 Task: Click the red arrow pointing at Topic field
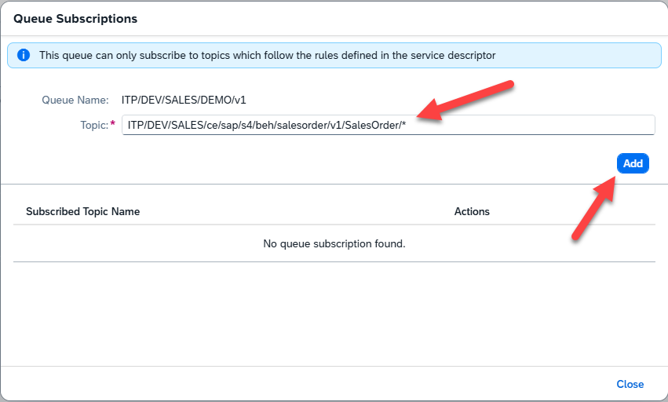click(x=467, y=100)
